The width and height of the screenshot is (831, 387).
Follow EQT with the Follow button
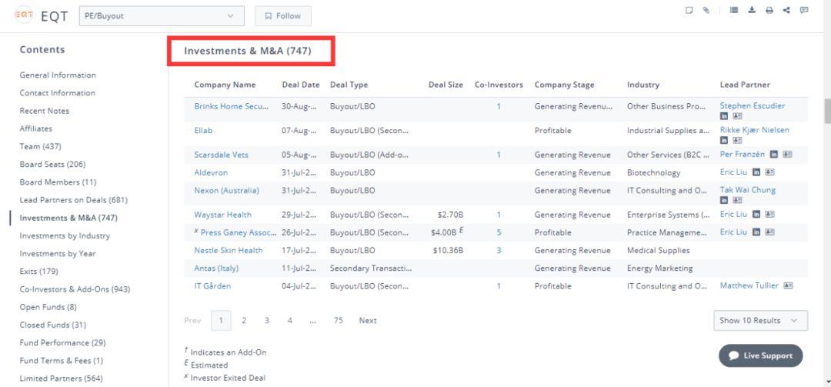283,16
